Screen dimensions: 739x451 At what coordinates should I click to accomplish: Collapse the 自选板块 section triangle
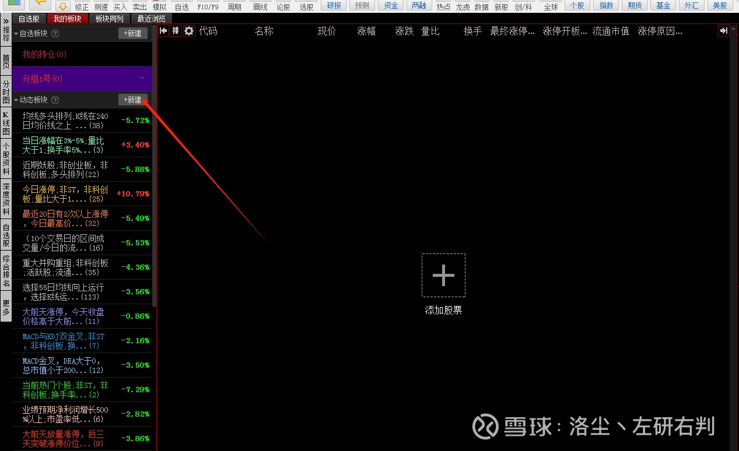[x=16, y=34]
